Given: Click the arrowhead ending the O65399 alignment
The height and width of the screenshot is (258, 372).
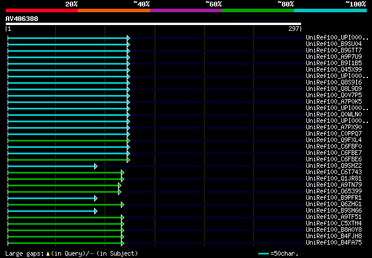Looking at the screenshot, I should (120, 192).
